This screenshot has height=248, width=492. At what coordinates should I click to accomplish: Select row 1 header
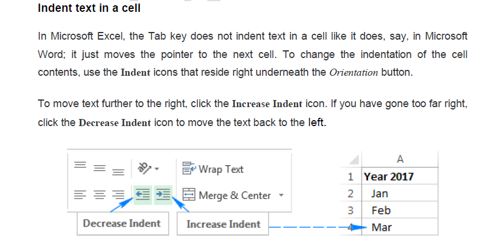click(x=351, y=176)
